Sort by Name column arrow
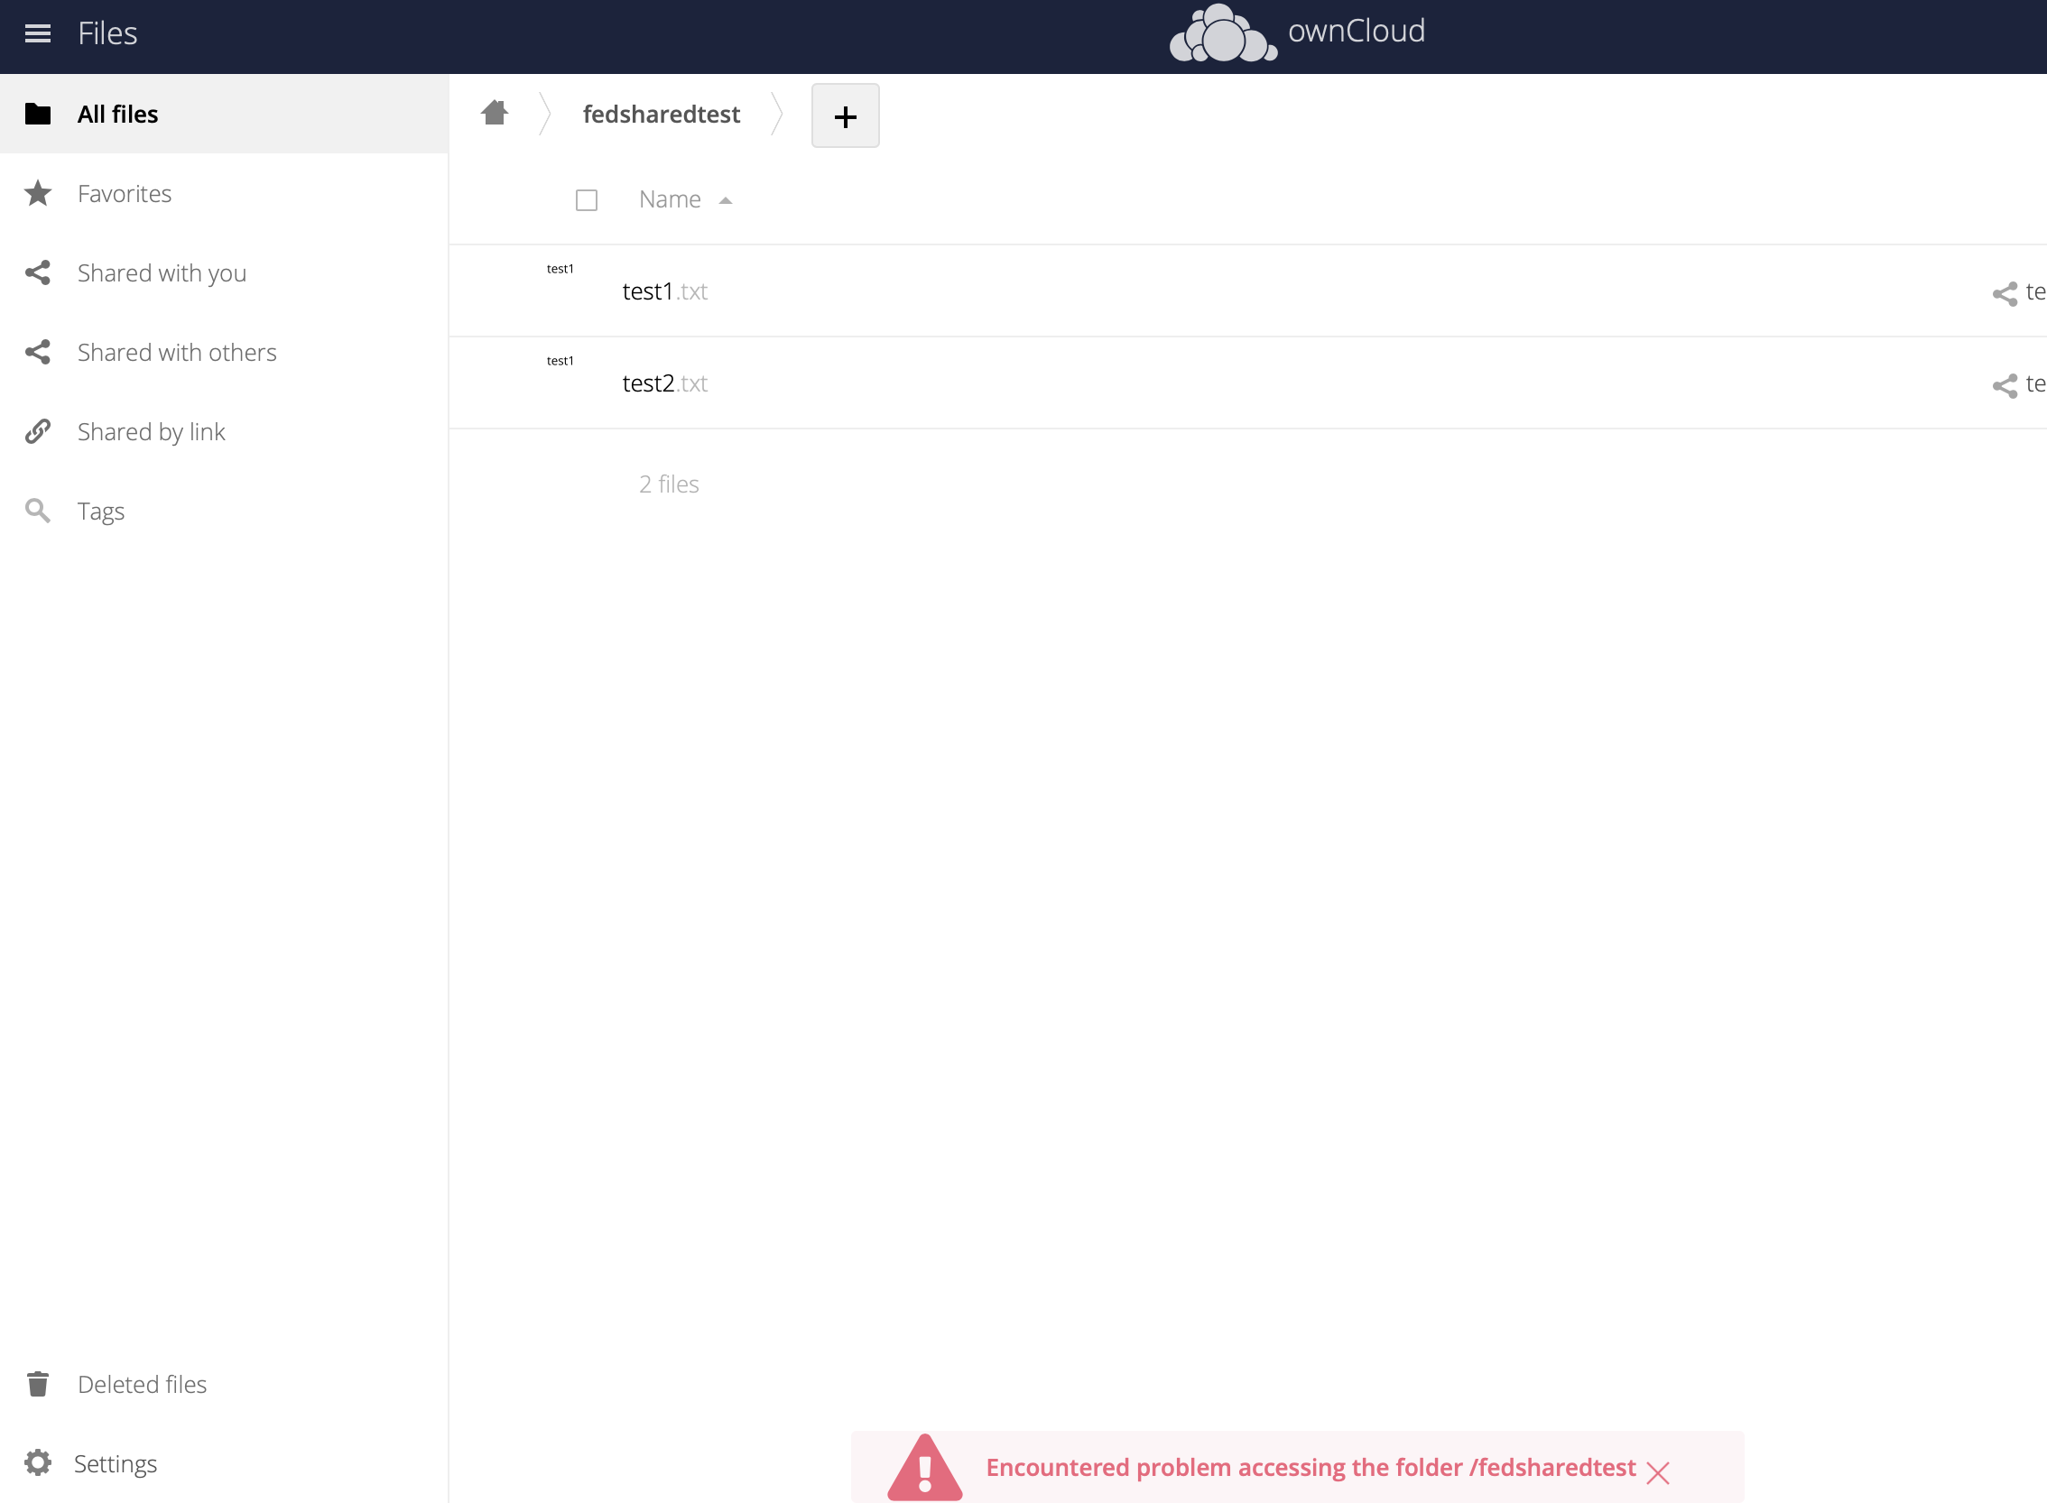The height and width of the screenshot is (1503, 2047). (726, 200)
